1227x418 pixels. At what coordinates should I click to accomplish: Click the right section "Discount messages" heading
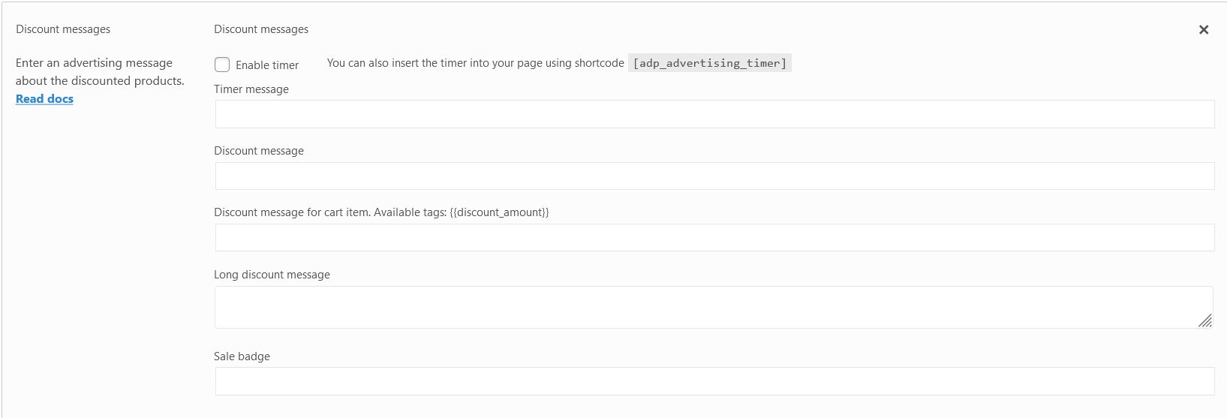pos(261,29)
